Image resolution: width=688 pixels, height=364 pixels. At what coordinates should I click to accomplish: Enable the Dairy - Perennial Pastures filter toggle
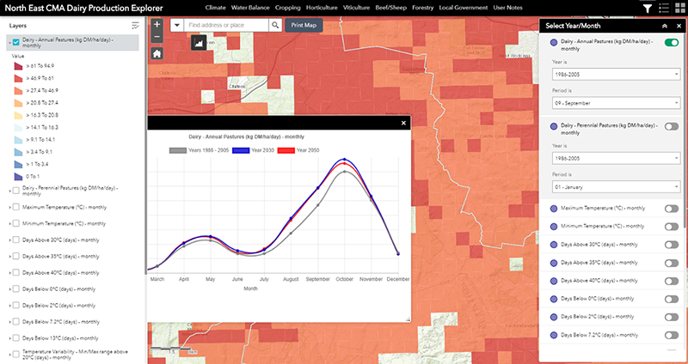tap(671, 126)
